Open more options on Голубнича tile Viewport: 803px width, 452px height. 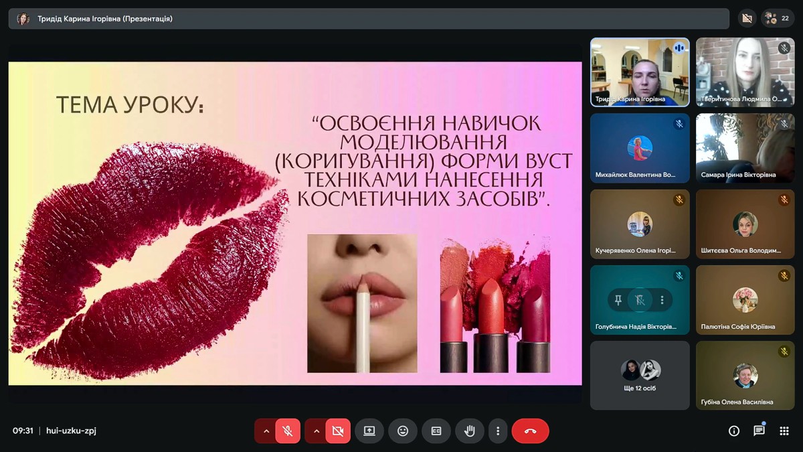(x=662, y=300)
